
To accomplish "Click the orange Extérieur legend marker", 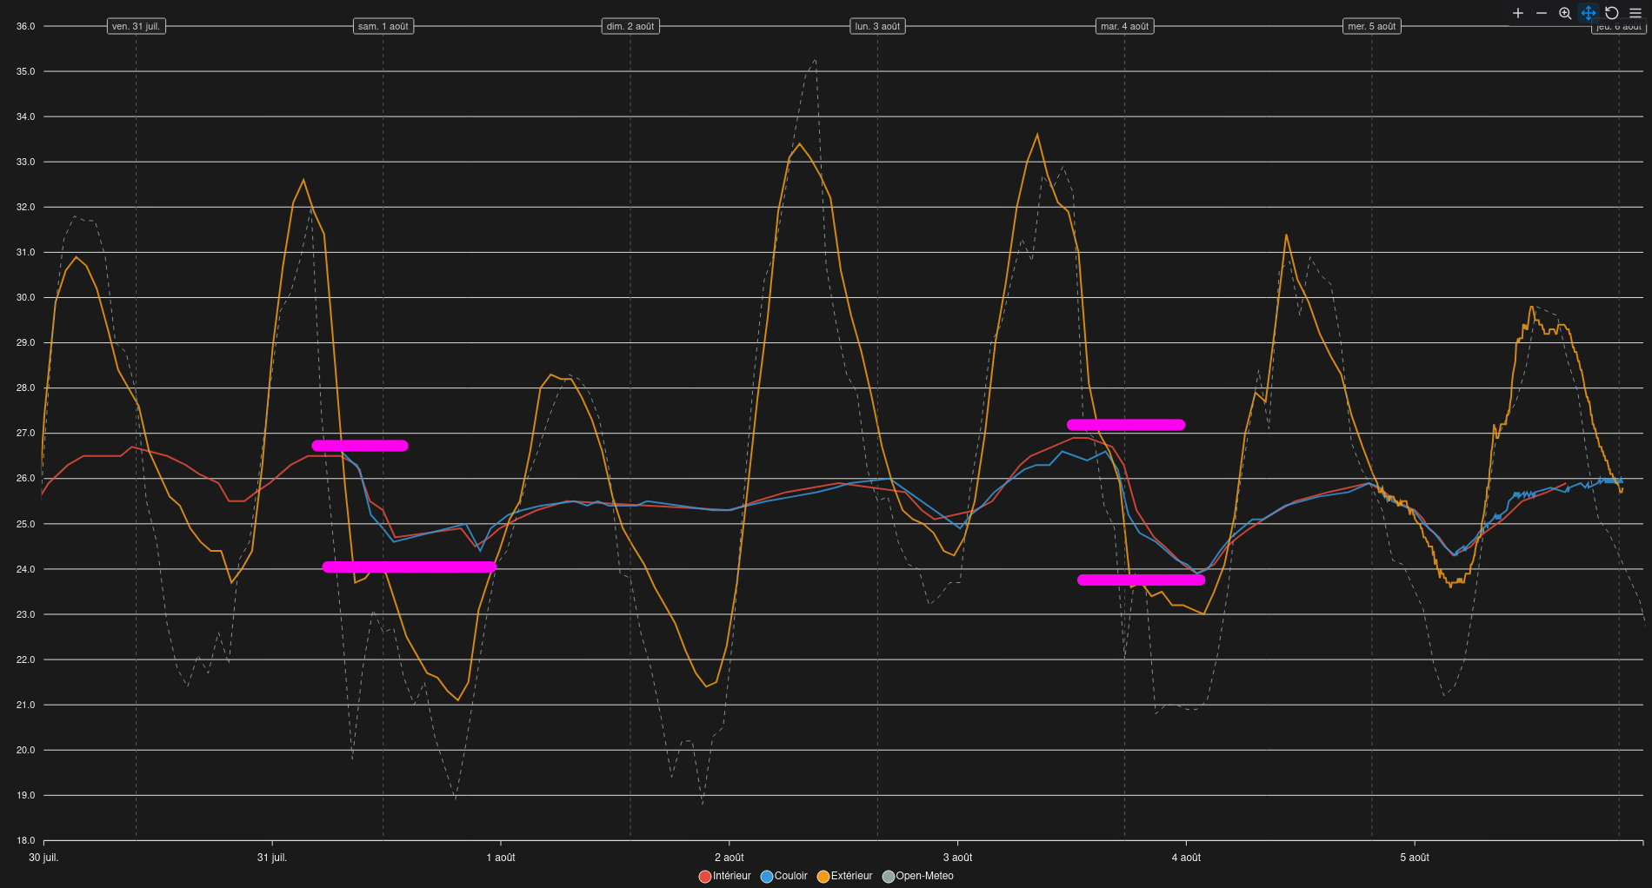I will [x=823, y=877].
